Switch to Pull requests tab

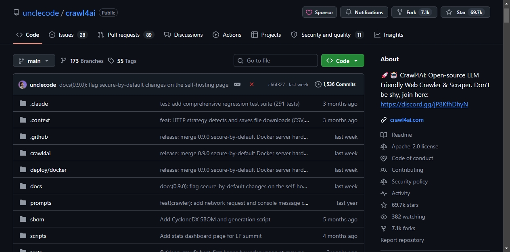(x=125, y=35)
